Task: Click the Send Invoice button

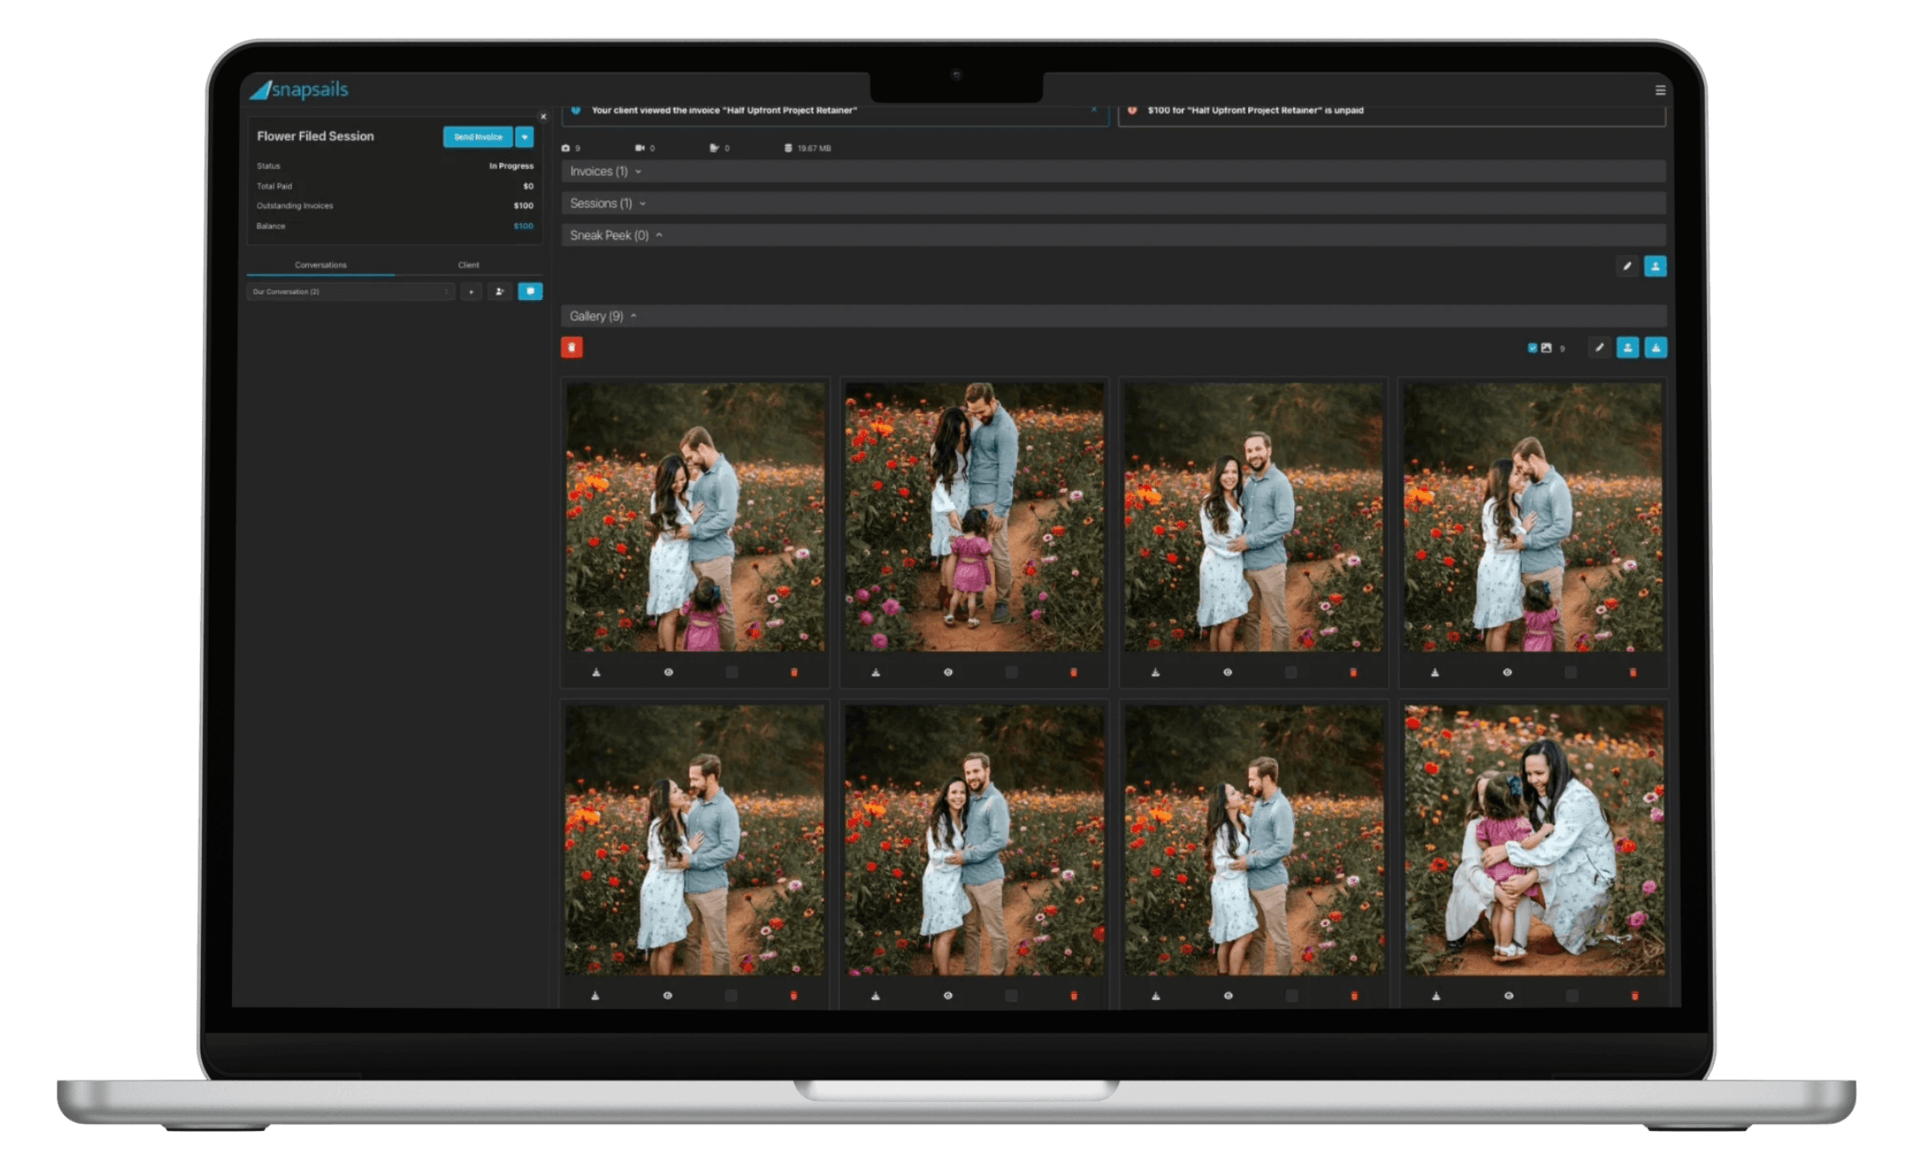Action: pos(477,137)
